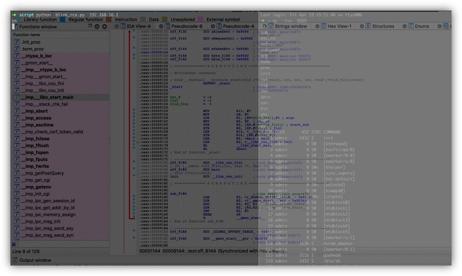Click the function icon beside __imp_abort
The width and height of the screenshot is (462, 276).
click(x=17, y=111)
